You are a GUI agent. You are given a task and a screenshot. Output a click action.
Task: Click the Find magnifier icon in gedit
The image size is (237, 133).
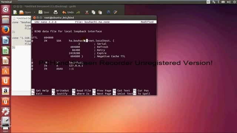pyautogui.click(x=109, y=12)
